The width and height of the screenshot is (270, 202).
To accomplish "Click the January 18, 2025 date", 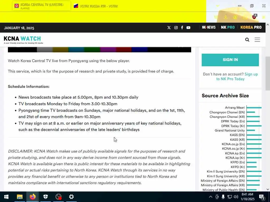I will click(19, 28).
